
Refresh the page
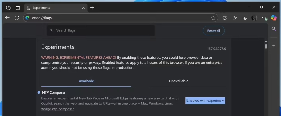17,18
